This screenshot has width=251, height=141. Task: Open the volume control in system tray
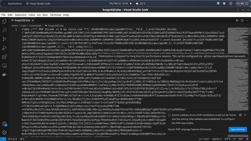242,3
